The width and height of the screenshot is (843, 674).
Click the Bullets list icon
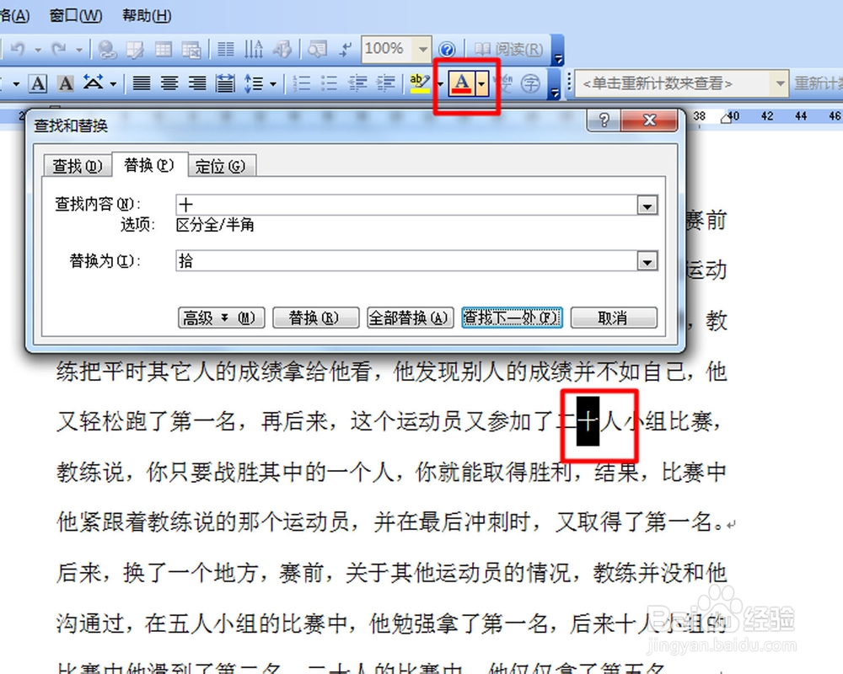(329, 83)
